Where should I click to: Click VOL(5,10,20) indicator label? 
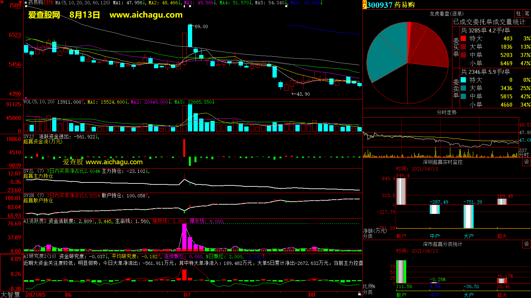tap(39, 102)
